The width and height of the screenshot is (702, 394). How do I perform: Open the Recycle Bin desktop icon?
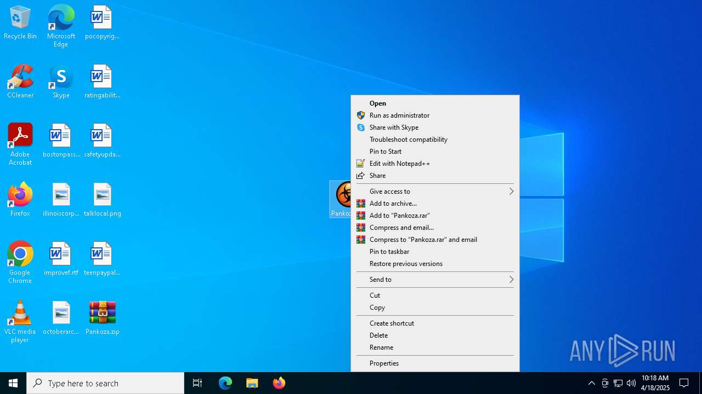pos(20,23)
